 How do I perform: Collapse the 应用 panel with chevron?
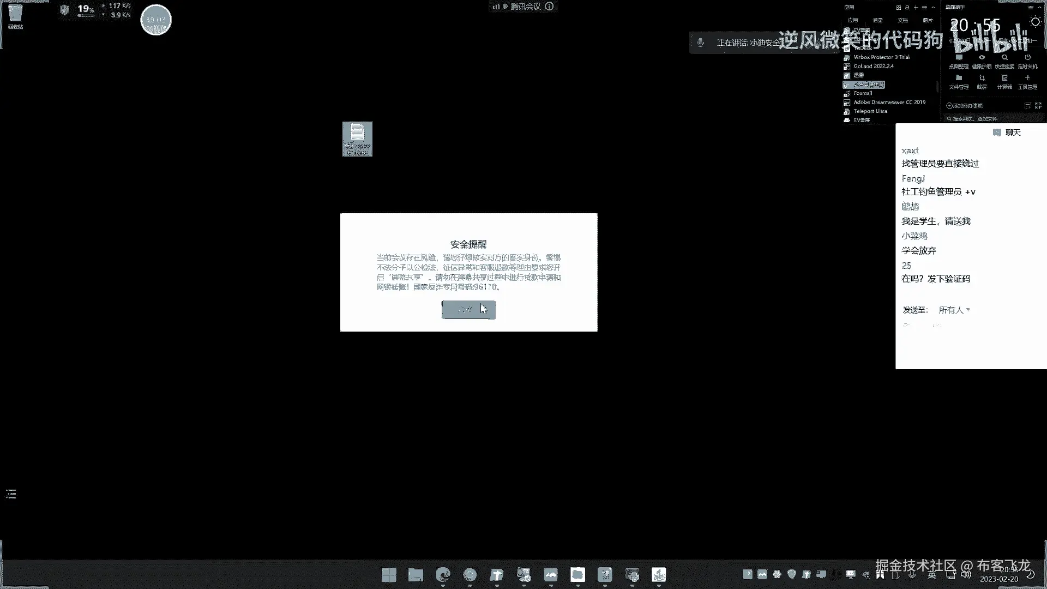tap(934, 8)
